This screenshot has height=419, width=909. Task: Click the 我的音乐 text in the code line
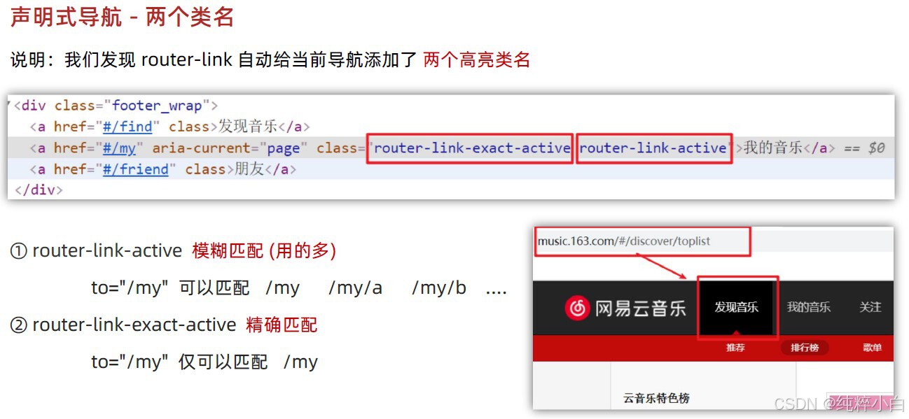[x=772, y=148]
